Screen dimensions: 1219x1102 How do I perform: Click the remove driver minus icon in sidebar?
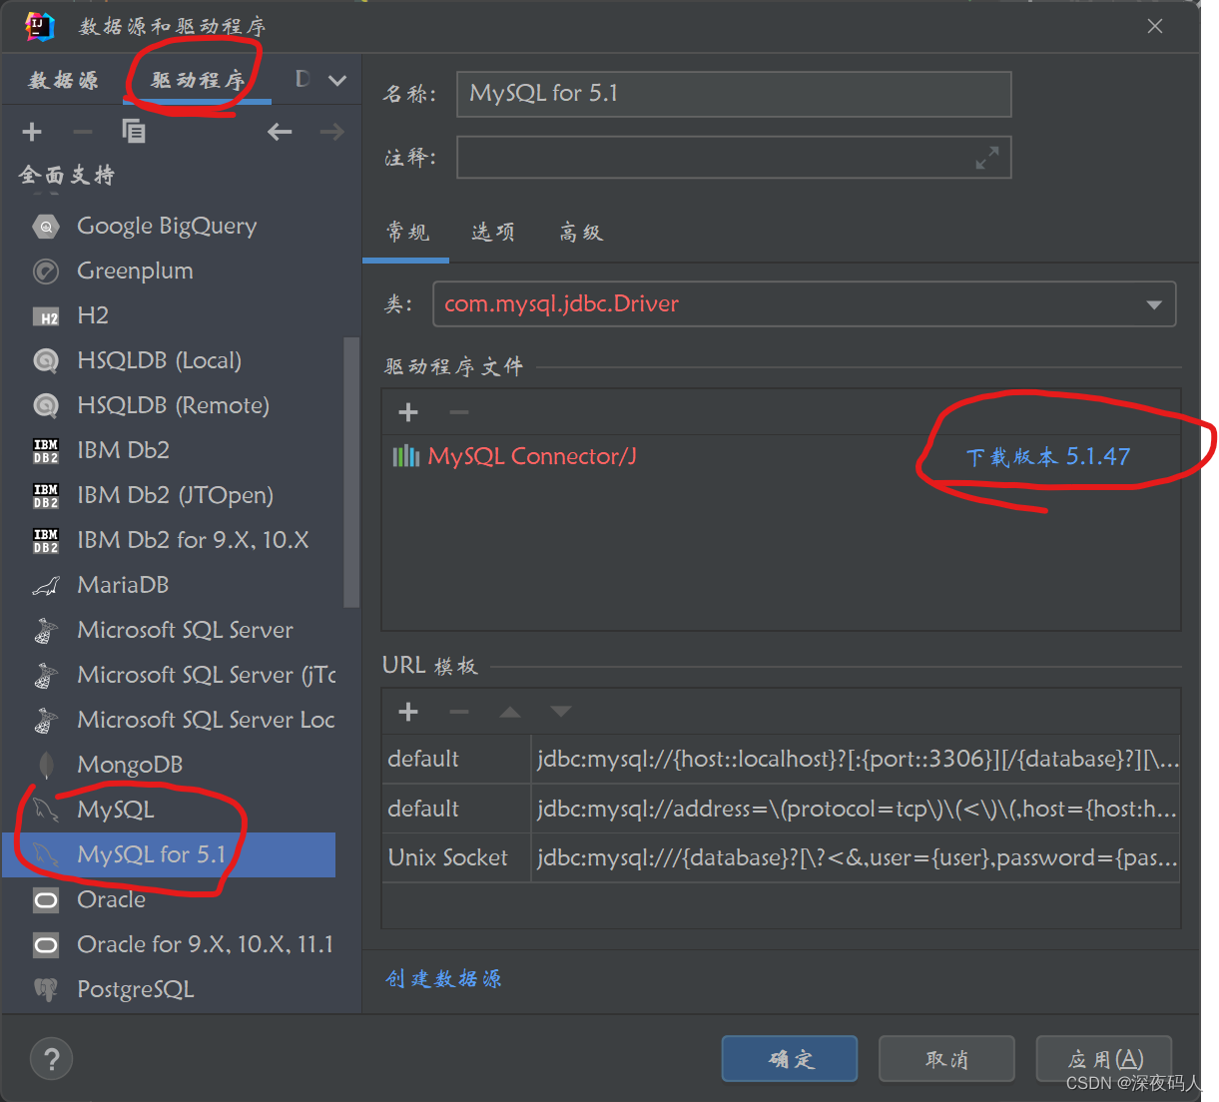(83, 132)
